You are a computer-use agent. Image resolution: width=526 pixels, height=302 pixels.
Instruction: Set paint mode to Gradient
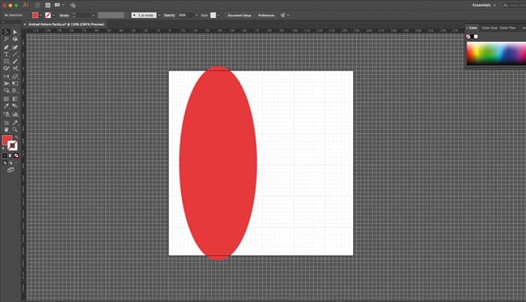pos(11,156)
